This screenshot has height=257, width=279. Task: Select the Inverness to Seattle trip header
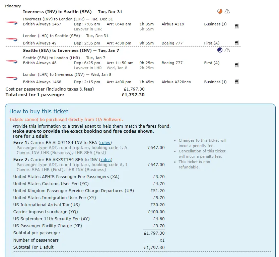pyautogui.click(x=72, y=12)
